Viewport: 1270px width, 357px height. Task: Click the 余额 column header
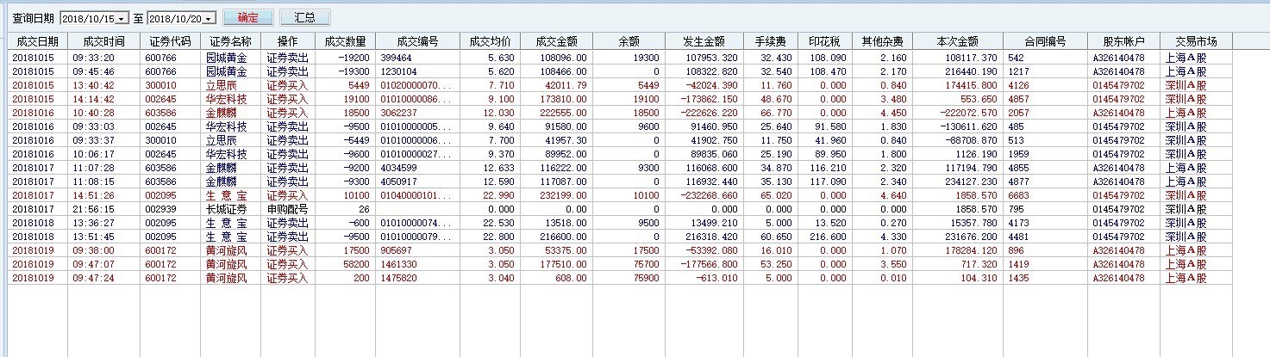click(x=629, y=40)
